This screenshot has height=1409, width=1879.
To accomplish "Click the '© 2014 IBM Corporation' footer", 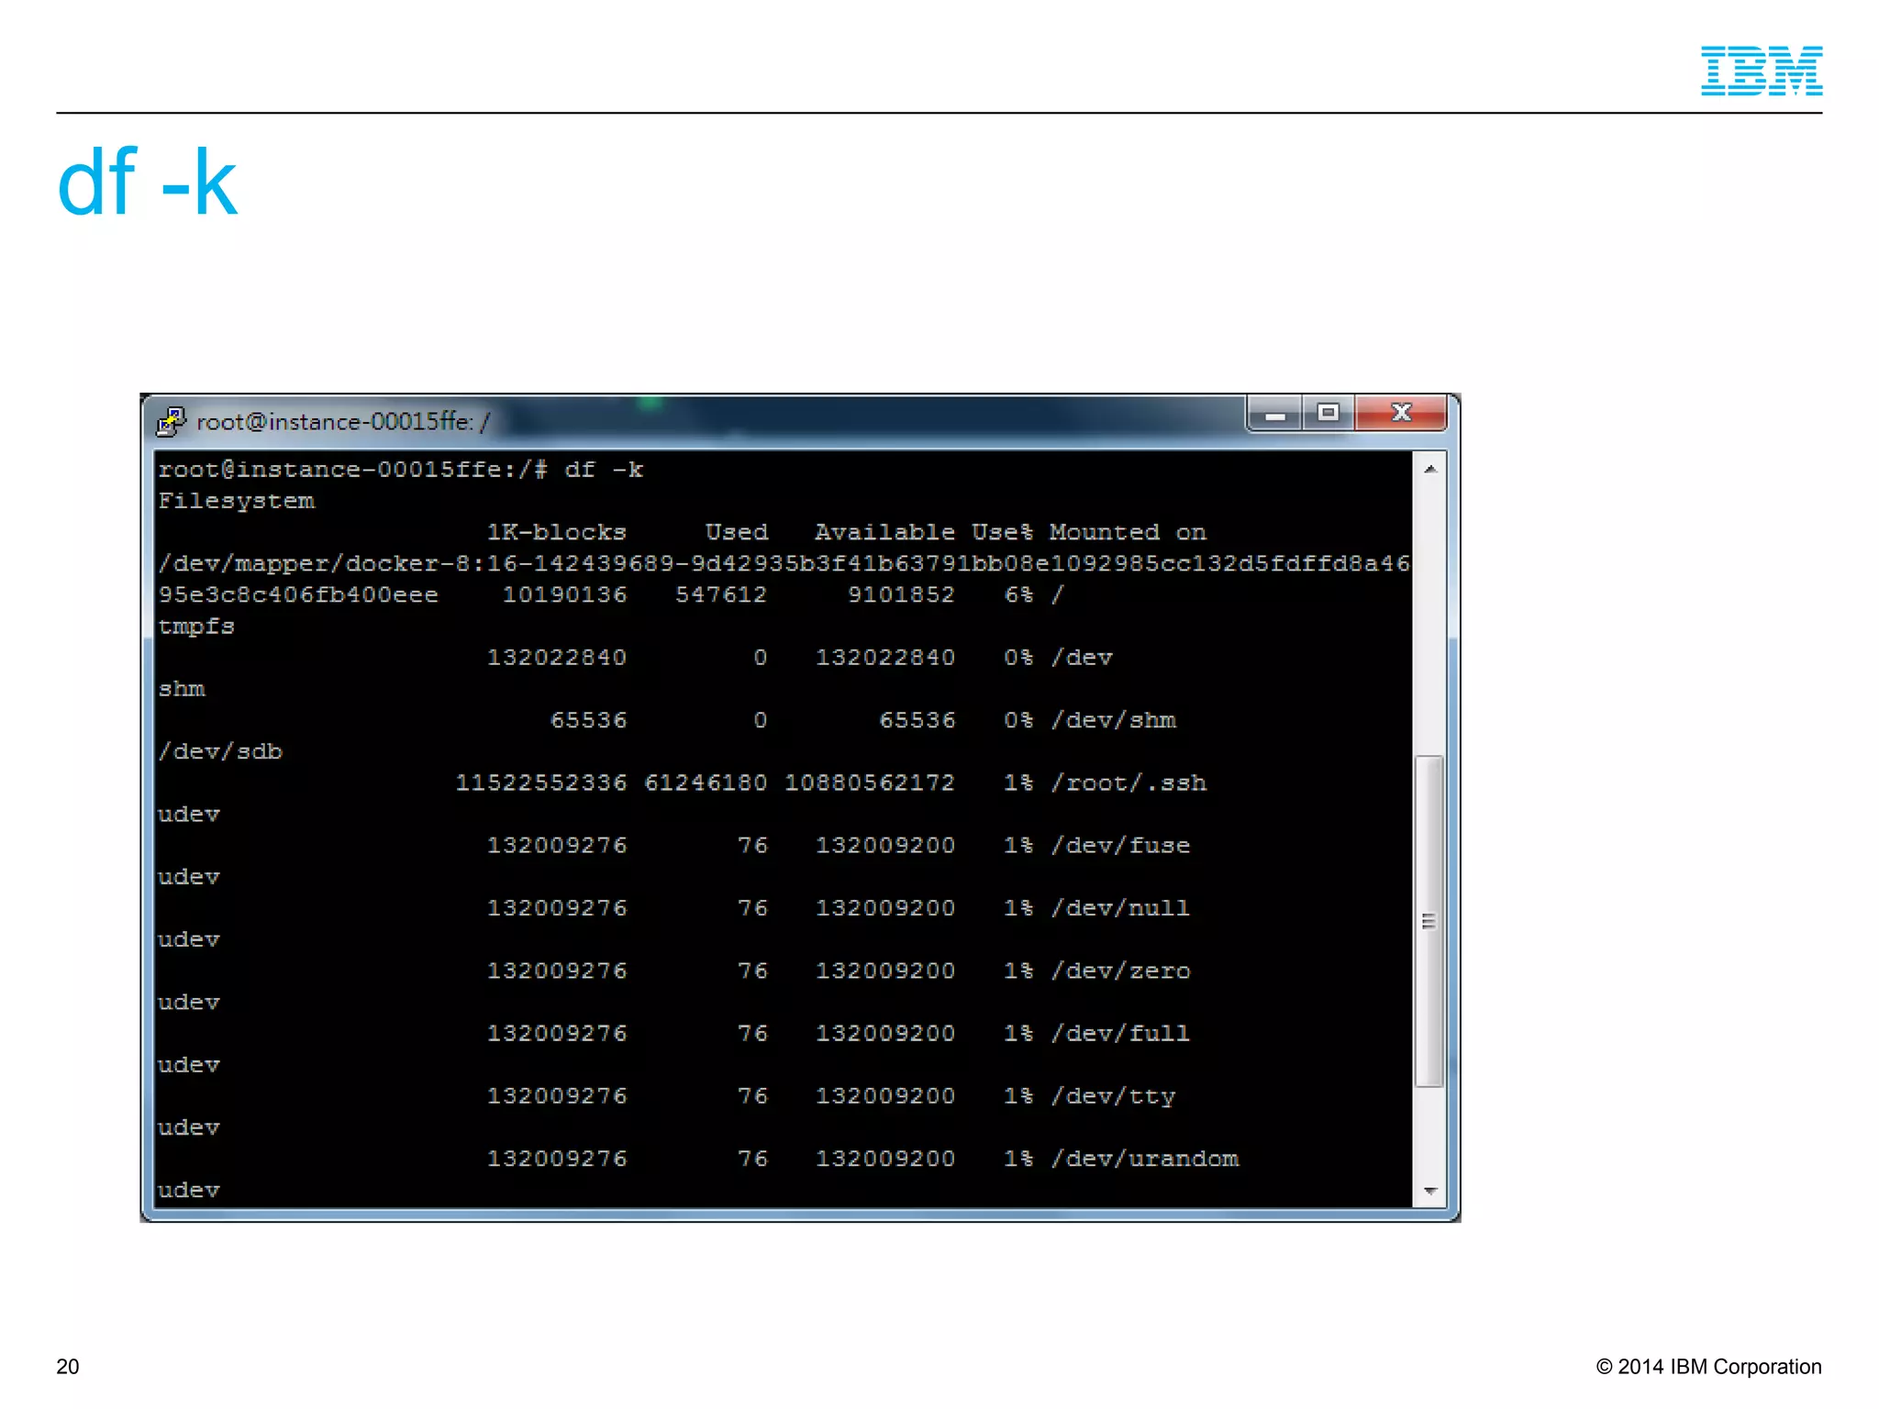I will (x=1709, y=1367).
